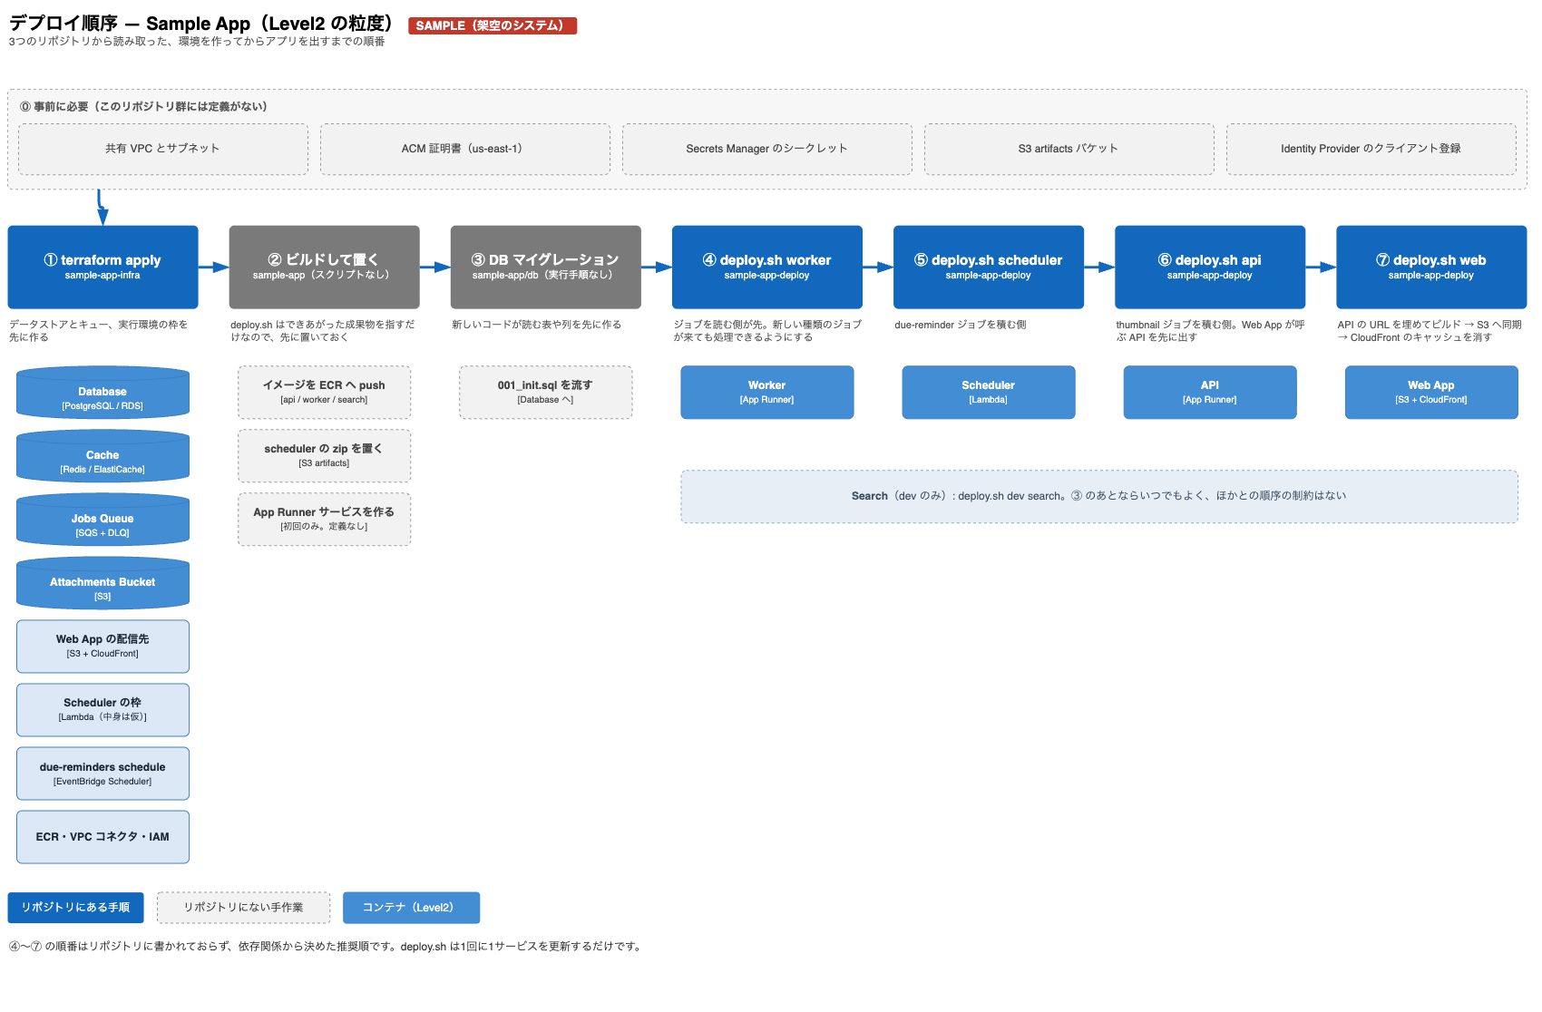Click the Web App の配信先 box
Image resolution: width=1542 pixels, height=1012 pixels.
(102, 647)
